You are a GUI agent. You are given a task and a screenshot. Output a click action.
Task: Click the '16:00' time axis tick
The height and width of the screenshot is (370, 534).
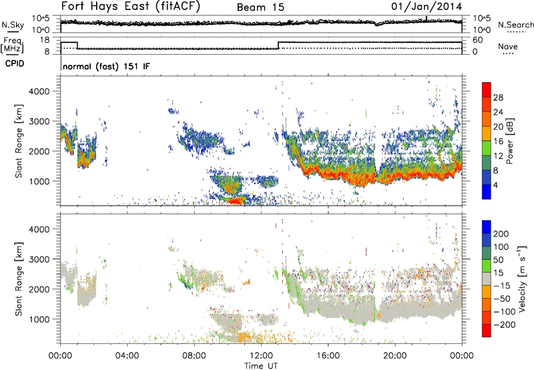pyautogui.click(x=328, y=355)
